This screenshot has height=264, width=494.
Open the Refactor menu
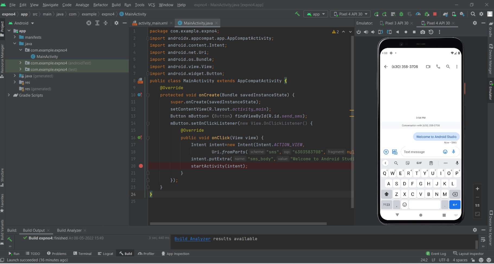[x=100, y=5]
